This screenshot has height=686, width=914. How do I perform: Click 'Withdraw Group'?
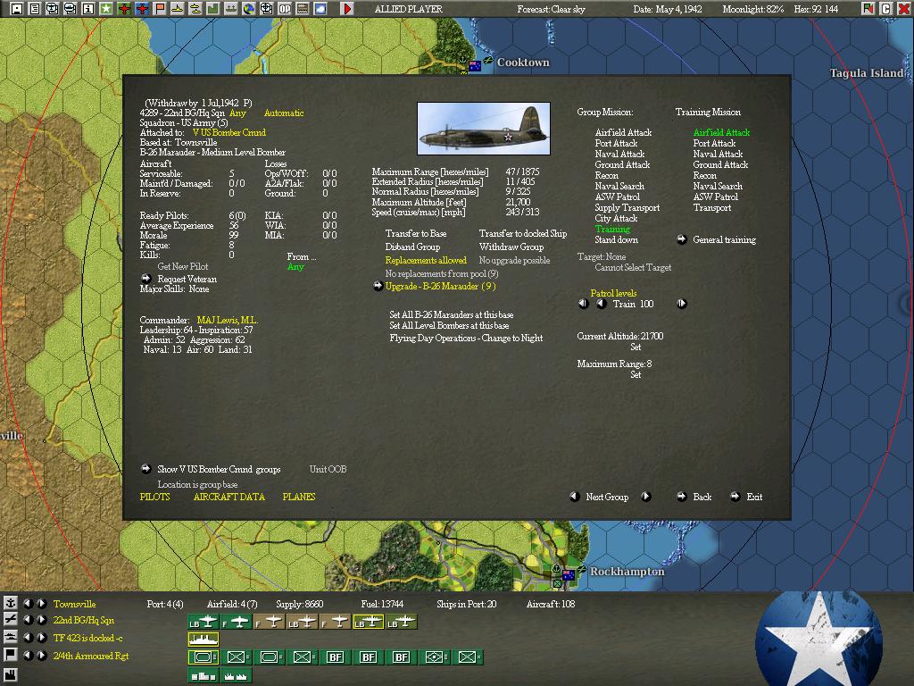511,247
